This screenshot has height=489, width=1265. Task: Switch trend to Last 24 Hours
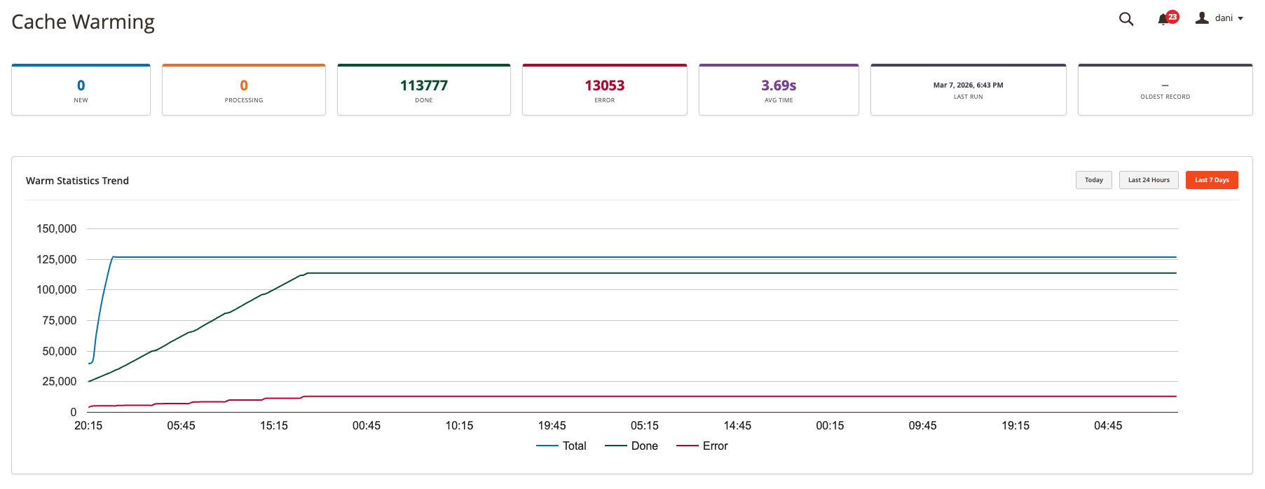(x=1149, y=180)
